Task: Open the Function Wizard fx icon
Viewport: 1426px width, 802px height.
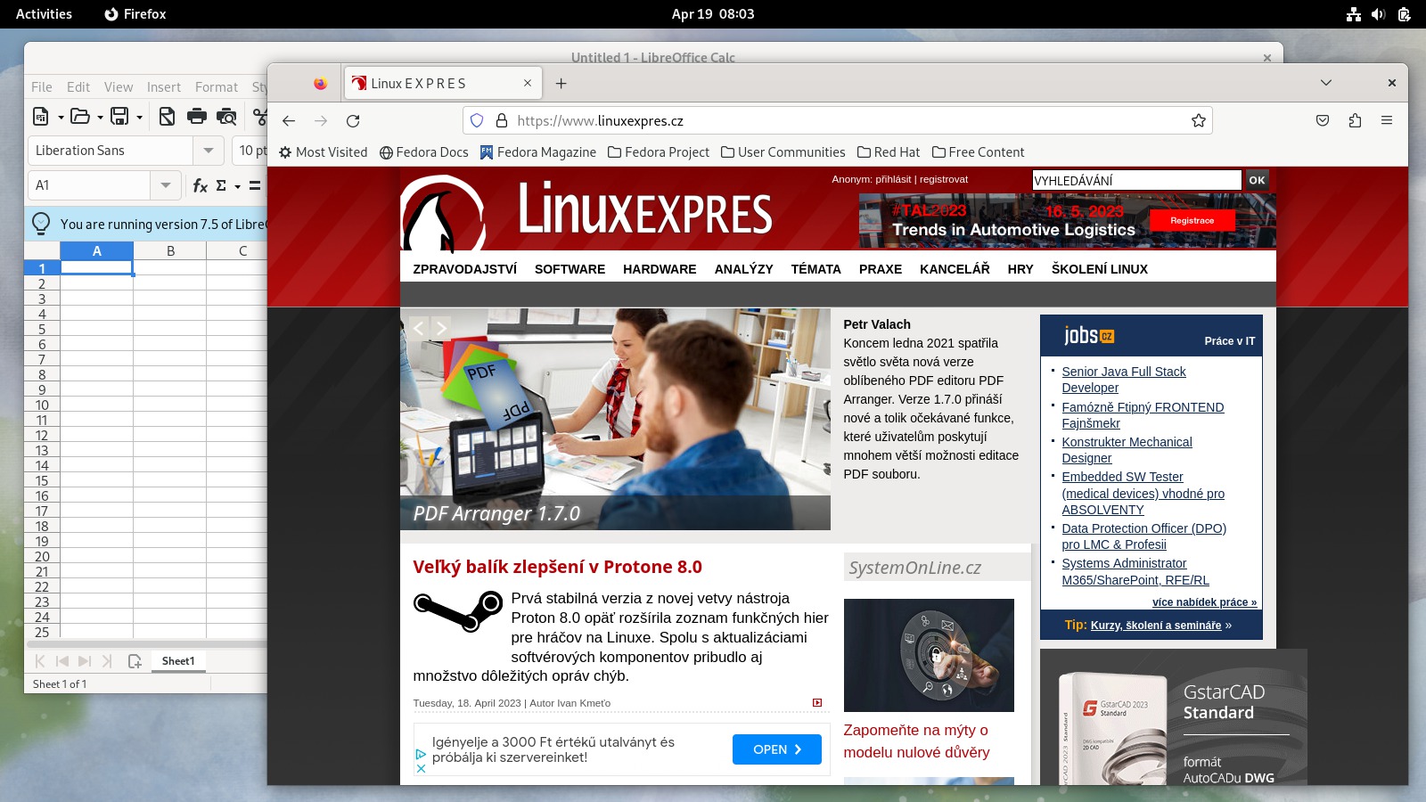Action: click(x=201, y=185)
